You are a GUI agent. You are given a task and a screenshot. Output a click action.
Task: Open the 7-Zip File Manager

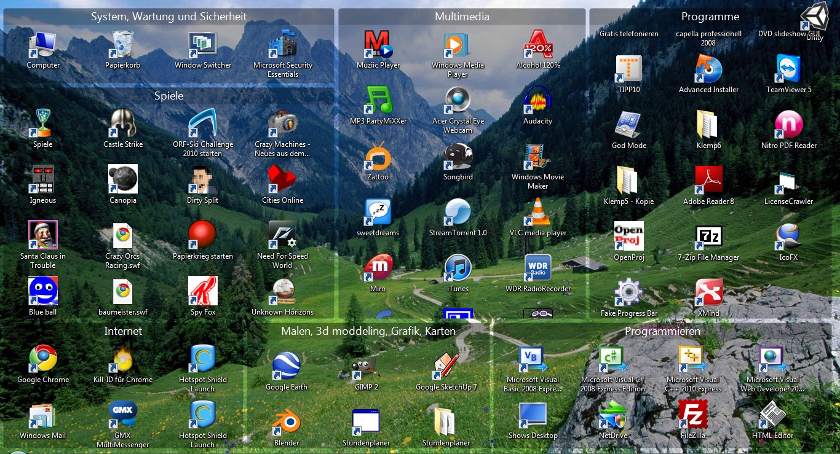[x=709, y=237]
